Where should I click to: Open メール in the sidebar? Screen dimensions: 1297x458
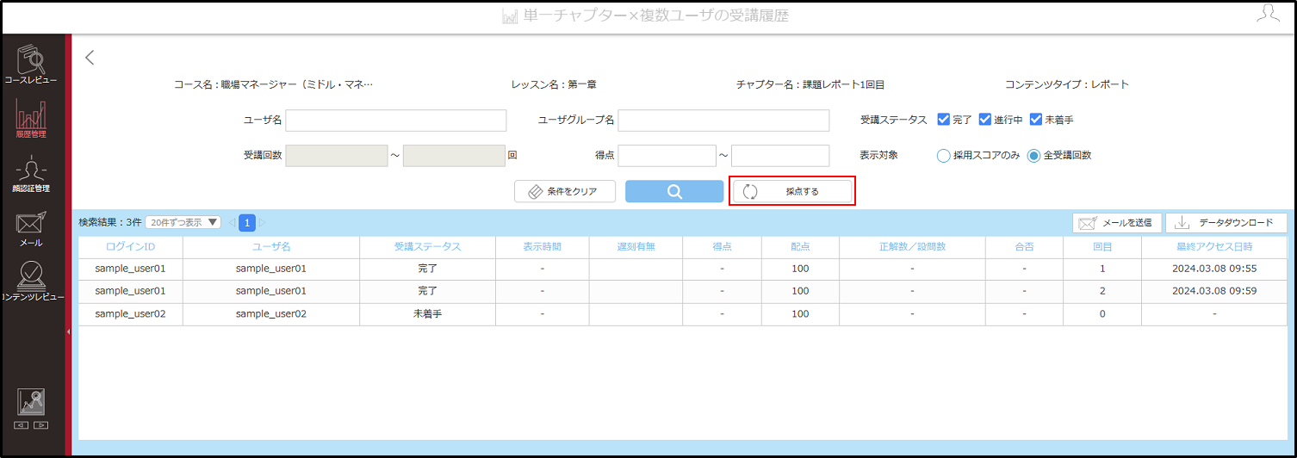(x=31, y=228)
